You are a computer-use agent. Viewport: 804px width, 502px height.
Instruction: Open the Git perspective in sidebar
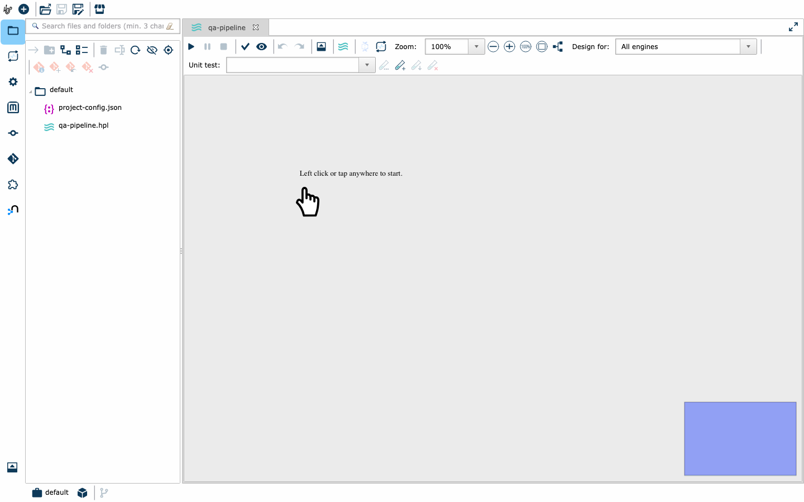click(x=13, y=159)
